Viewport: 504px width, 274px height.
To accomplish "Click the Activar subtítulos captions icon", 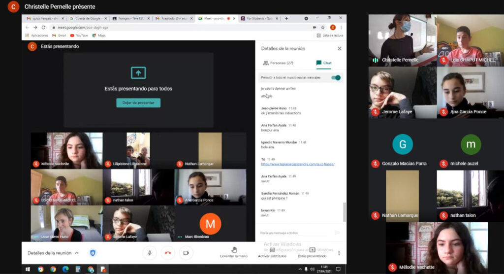I will click(x=272, y=250).
